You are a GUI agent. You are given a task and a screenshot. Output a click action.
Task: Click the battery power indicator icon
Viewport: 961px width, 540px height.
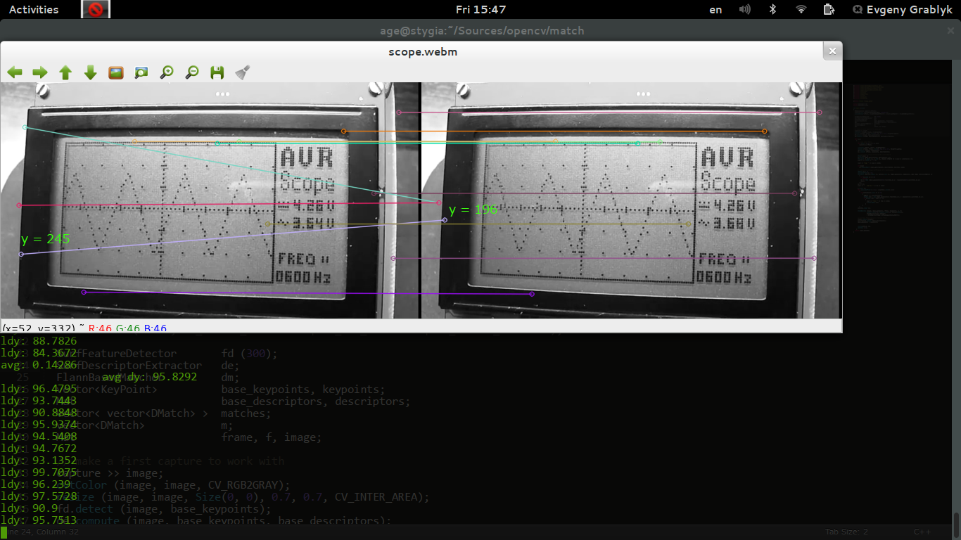[829, 9]
